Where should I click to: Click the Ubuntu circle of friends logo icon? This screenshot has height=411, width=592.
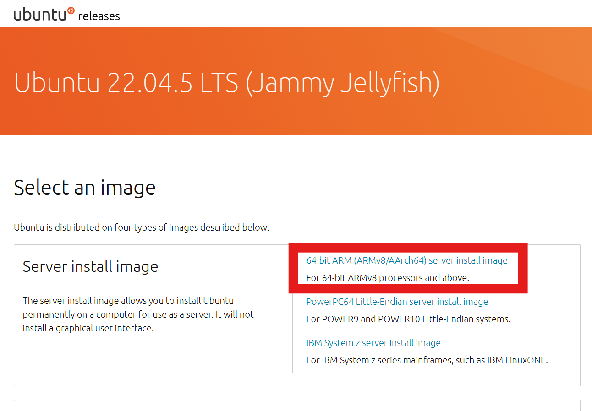pyautogui.click(x=71, y=11)
